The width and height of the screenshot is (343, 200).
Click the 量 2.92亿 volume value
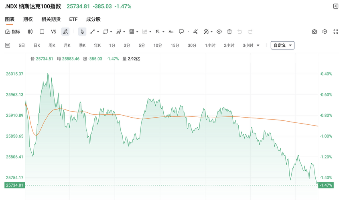131,59
